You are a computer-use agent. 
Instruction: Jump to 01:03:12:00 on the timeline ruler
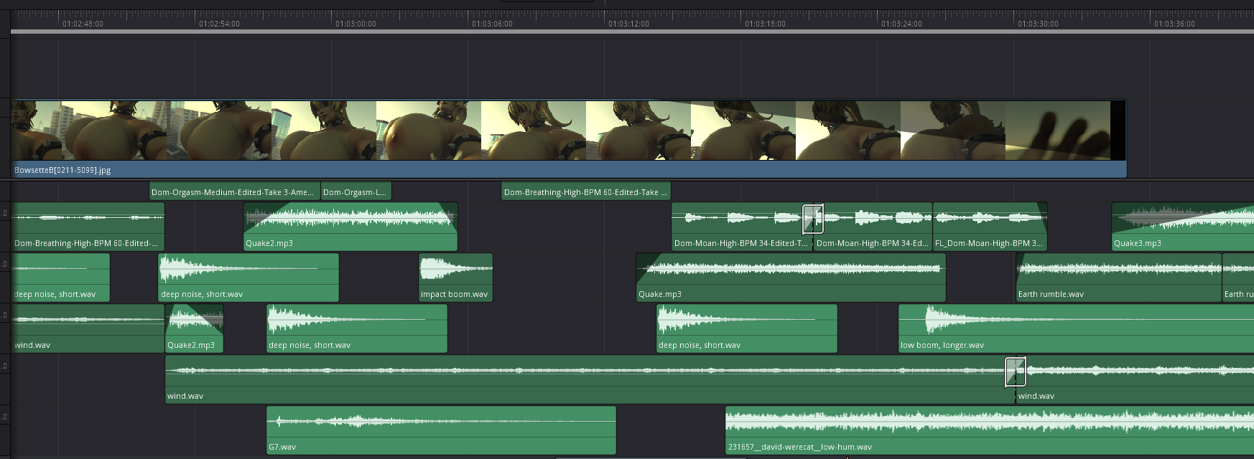pos(628,24)
